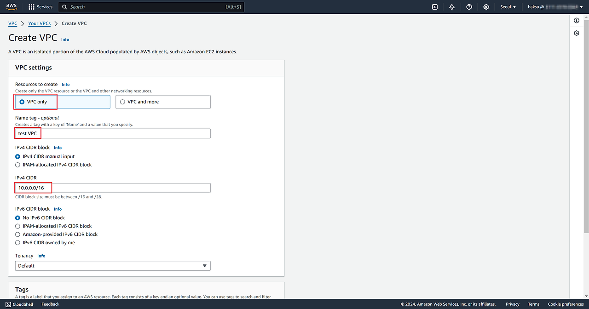The width and height of the screenshot is (589, 309).
Task: Click Feedback in the footer bar
Action: coord(50,304)
